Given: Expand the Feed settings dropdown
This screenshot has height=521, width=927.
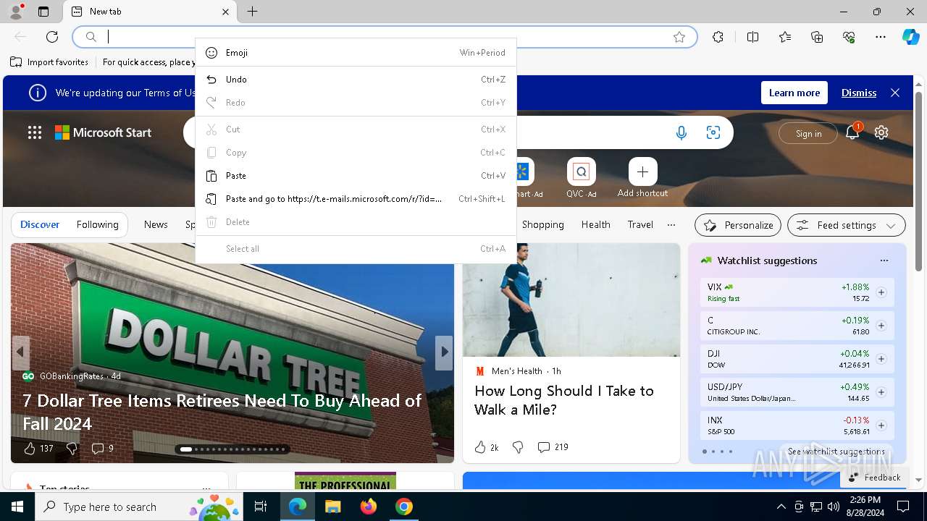Looking at the screenshot, I should (x=846, y=225).
